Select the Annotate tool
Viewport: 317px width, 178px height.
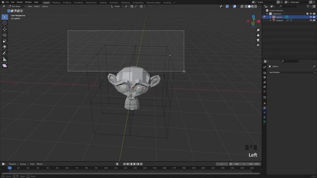tap(4, 53)
